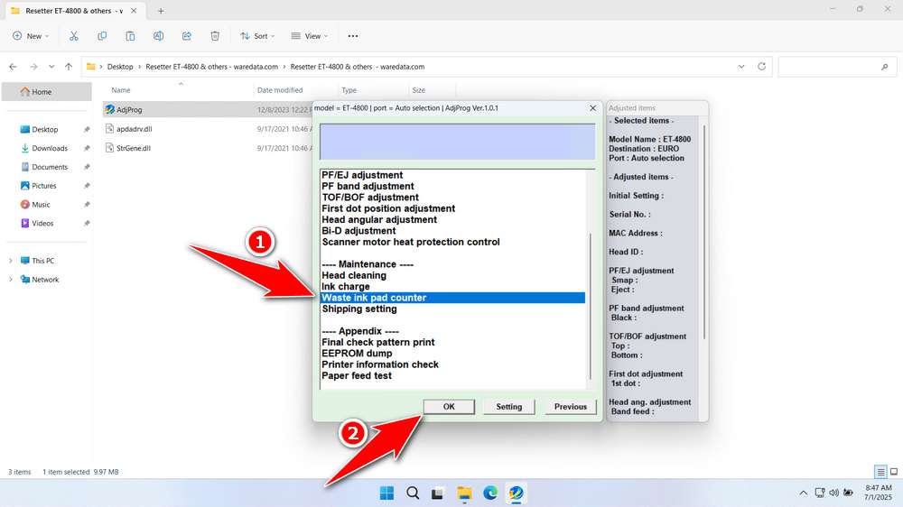903x507 pixels.
Task: Click the Cut icon in Explorer toolbar
Action: point(74,36)
